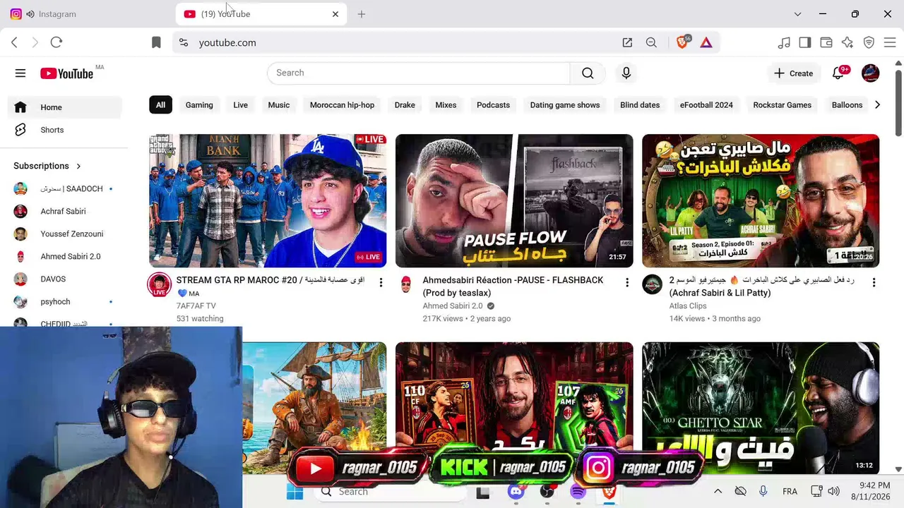
Task: Go back with the browser back arrow
Action: [x=15, y=42]
